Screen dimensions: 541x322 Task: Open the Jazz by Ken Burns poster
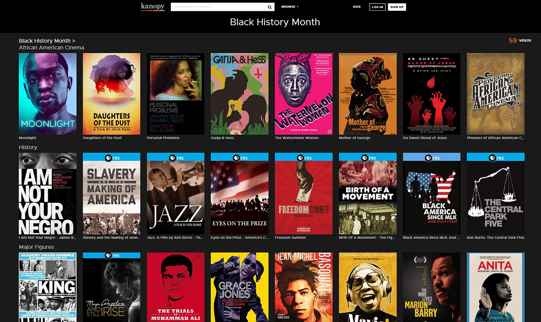pos(176,193)
